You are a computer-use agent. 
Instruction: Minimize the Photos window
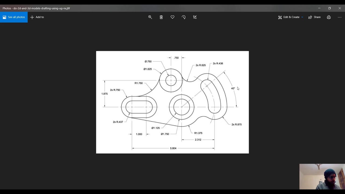pyautogui.click(x=319, y=8)
